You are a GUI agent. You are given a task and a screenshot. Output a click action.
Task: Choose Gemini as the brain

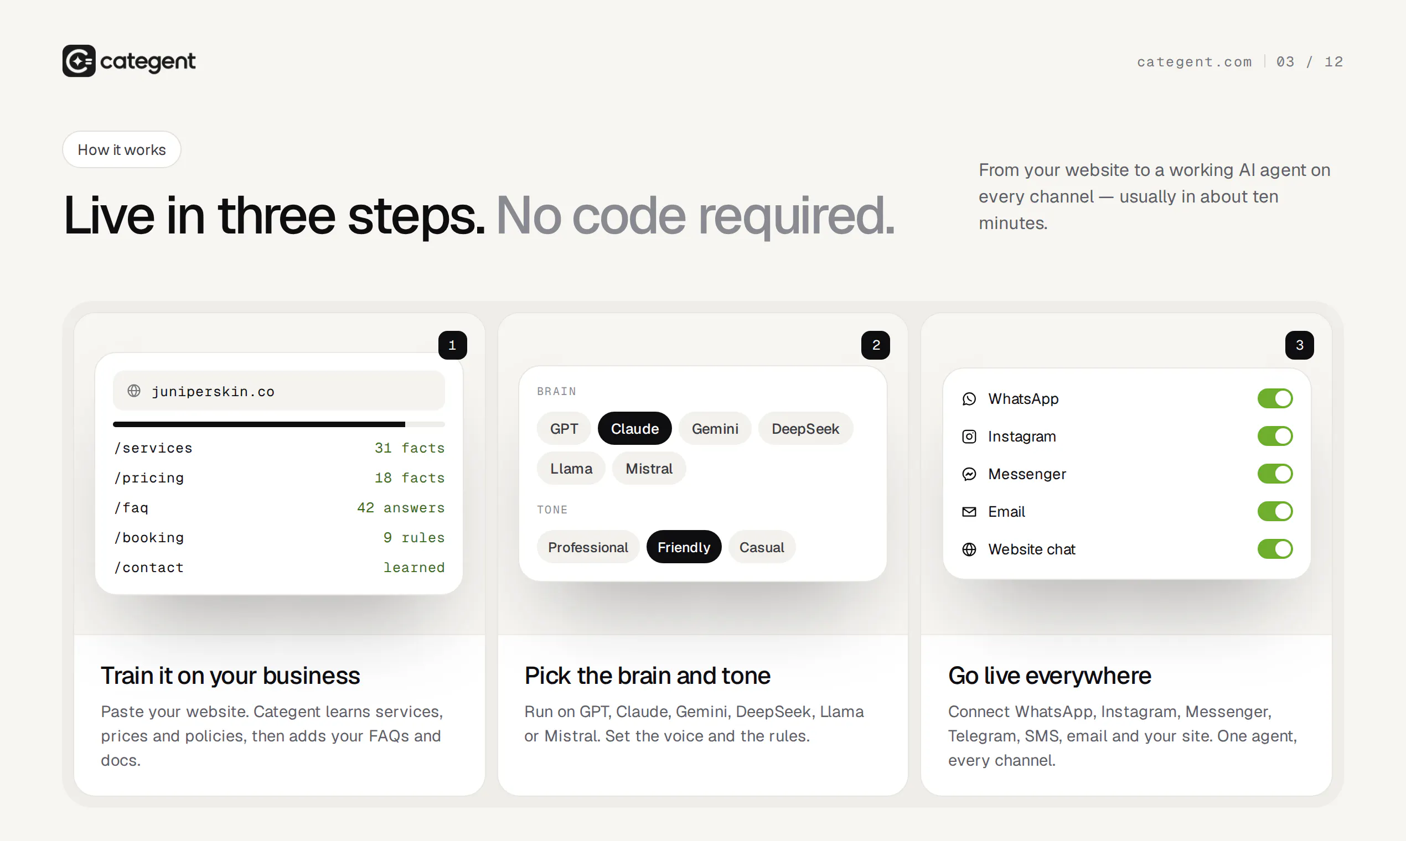click(x=714, y=428)
